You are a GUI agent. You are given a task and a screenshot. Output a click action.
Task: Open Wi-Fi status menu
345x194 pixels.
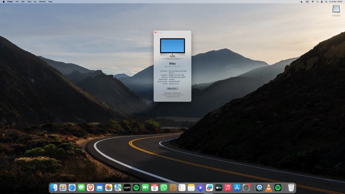click(312, 2)
